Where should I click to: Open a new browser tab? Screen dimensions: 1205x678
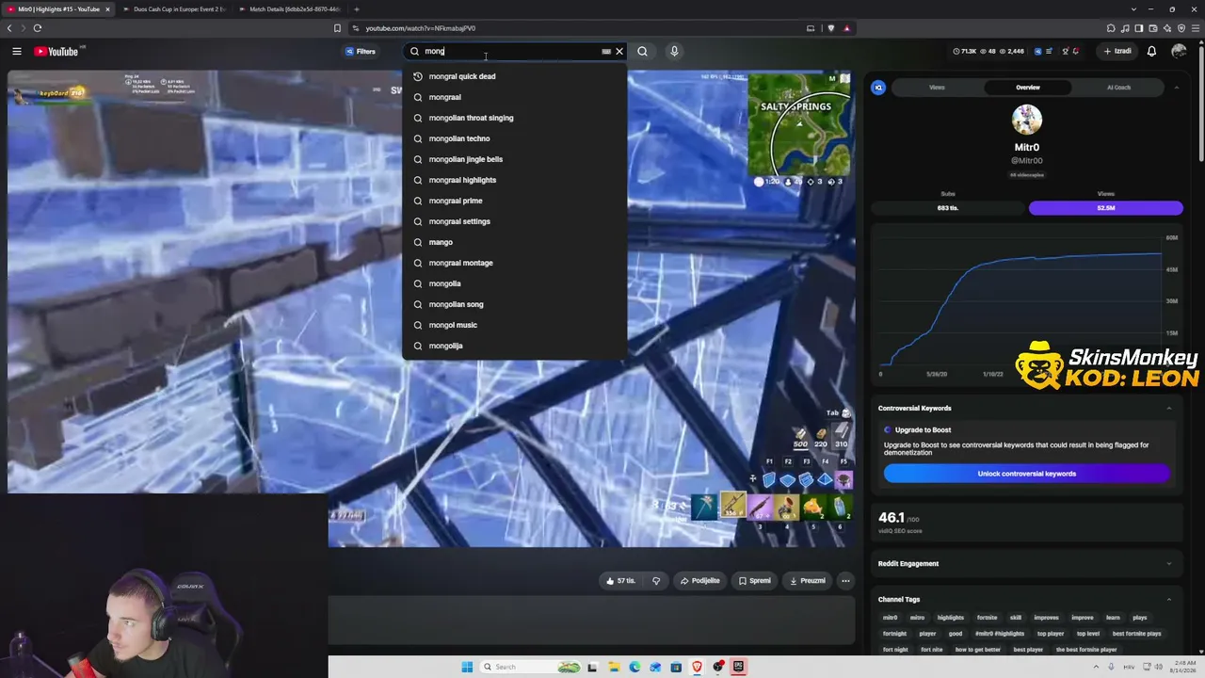coord(357,9)
